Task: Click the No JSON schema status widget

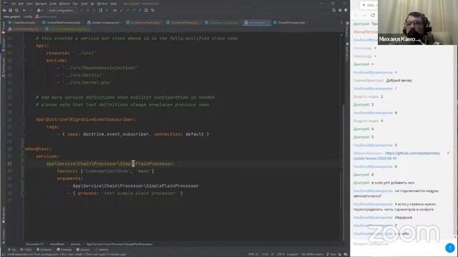Action: pyautogui.click(x=312, y=254)
